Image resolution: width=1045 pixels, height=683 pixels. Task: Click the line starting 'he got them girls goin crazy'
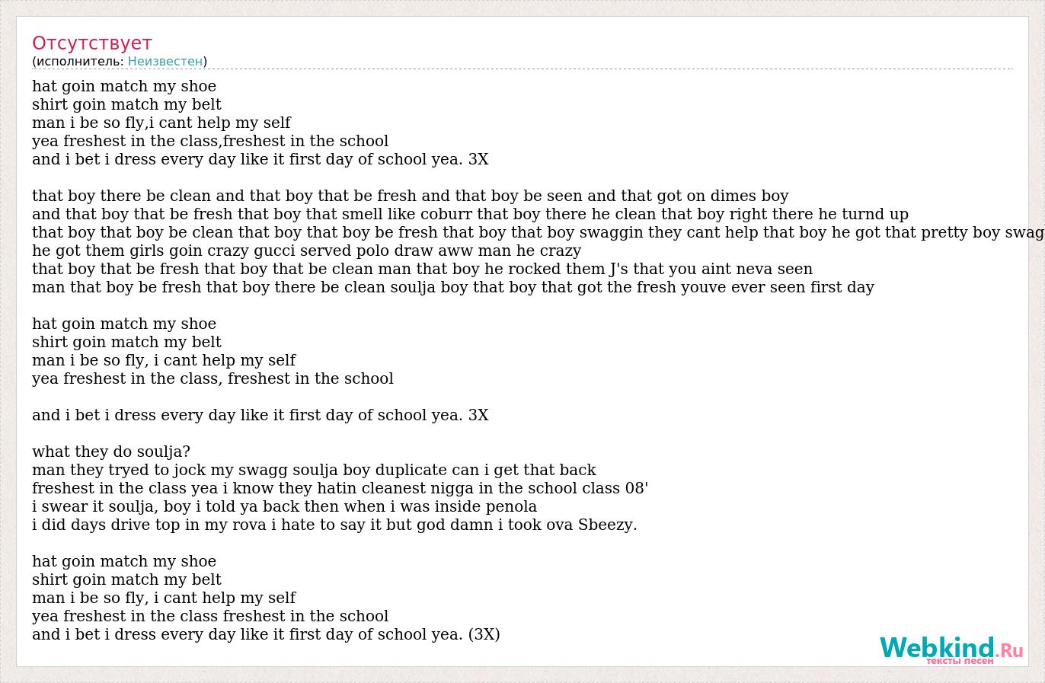click(306, 251)
